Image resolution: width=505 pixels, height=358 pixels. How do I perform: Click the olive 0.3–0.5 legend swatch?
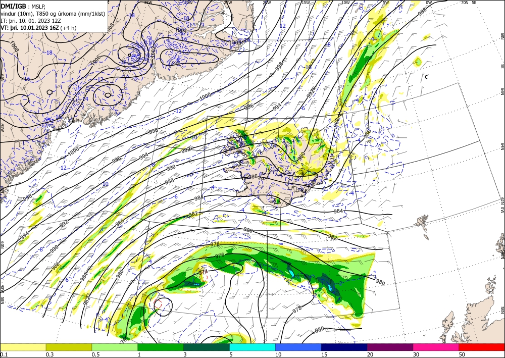pos(69,347)
